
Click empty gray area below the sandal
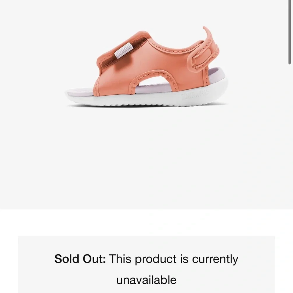(146, 157)
